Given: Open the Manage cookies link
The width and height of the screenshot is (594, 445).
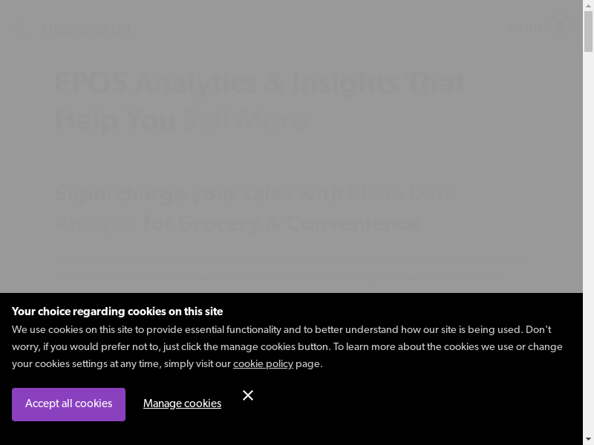Looking at the screenshot, I should 182,403.
